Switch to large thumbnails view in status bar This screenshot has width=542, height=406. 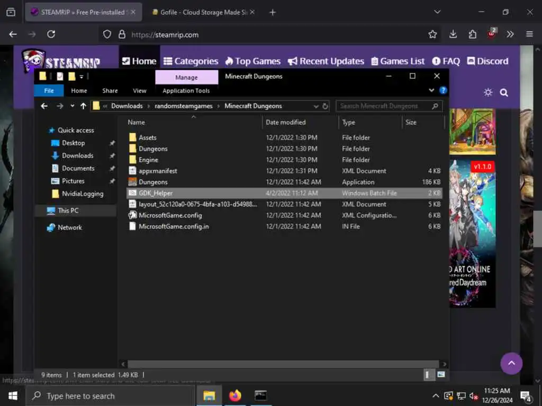(441, 375)
